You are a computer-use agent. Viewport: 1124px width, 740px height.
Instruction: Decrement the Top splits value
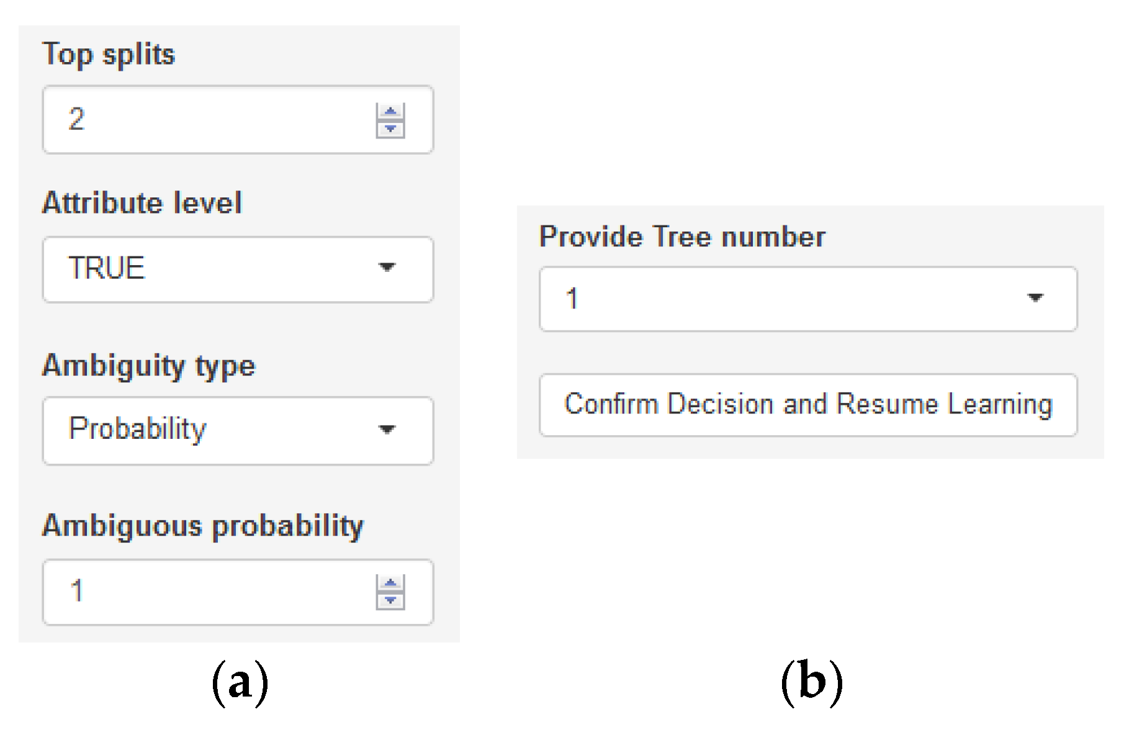[390, 129]
